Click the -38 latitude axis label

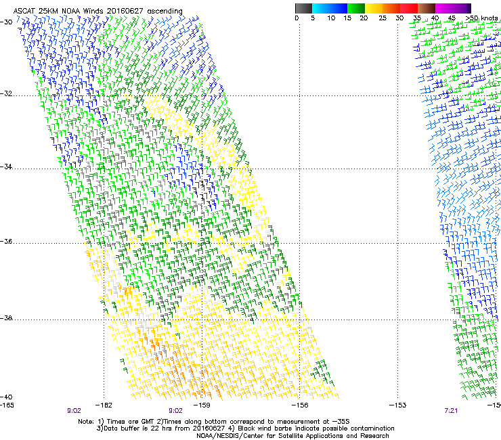coord(6,318)
